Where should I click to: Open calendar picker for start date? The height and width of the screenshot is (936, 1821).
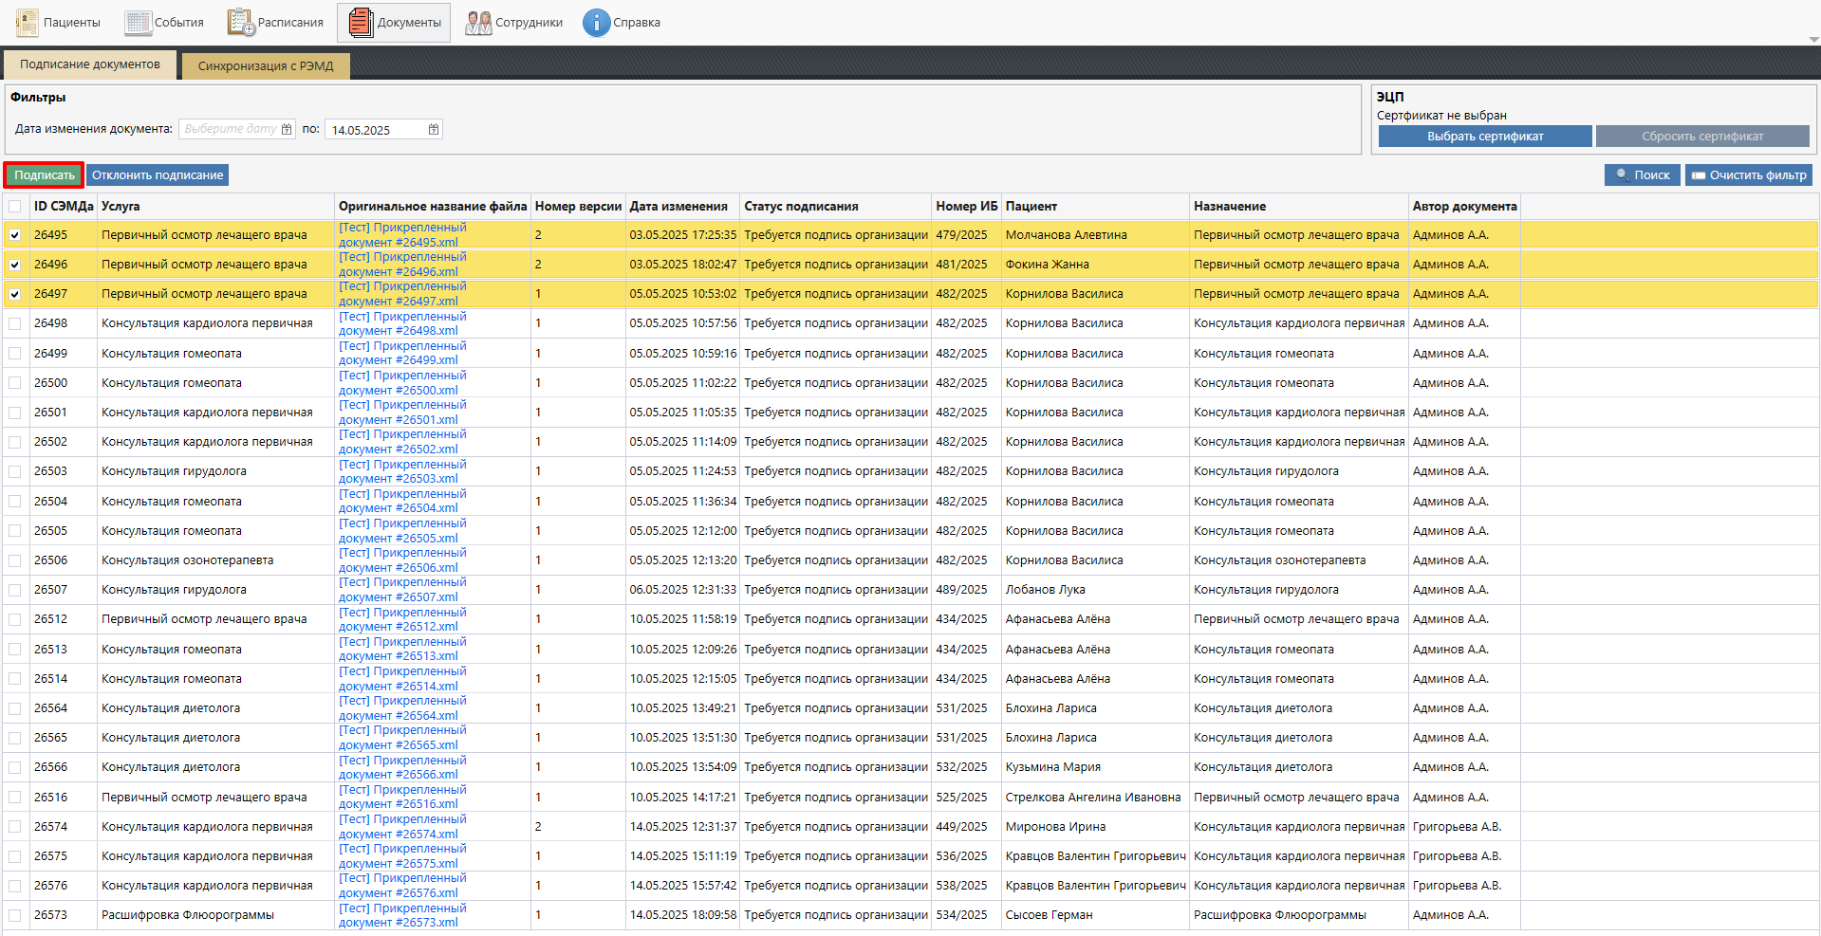[287, 129]
